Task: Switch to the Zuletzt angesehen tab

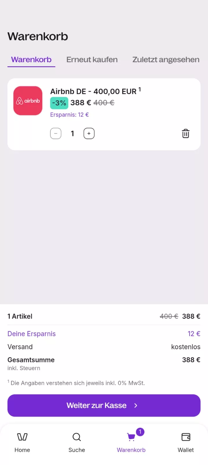Action: click(166, 60)
